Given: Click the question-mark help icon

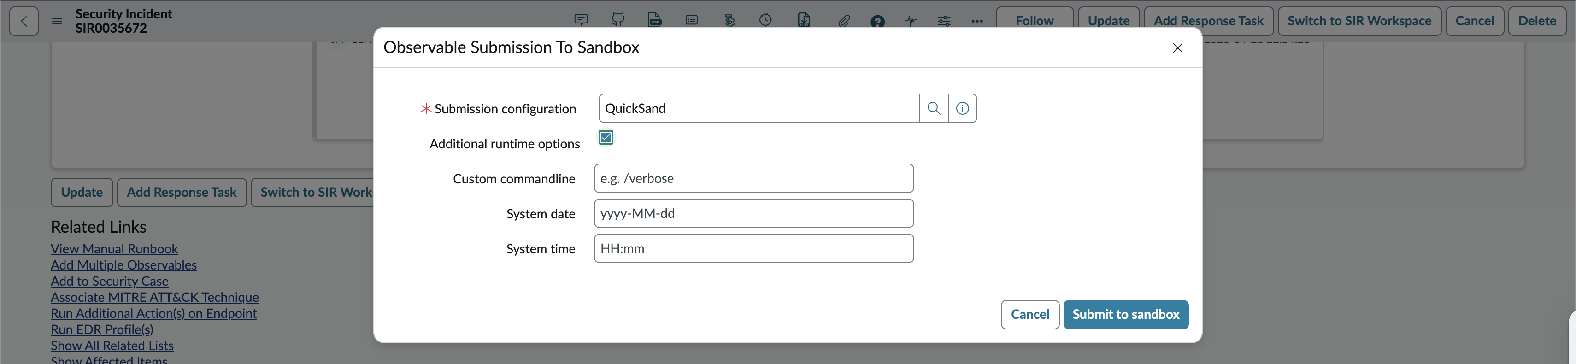Looking at the screenshot, I should click(x=877, y=21).
